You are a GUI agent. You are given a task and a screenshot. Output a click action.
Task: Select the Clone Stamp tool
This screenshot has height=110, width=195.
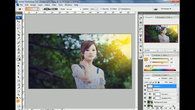19,50
